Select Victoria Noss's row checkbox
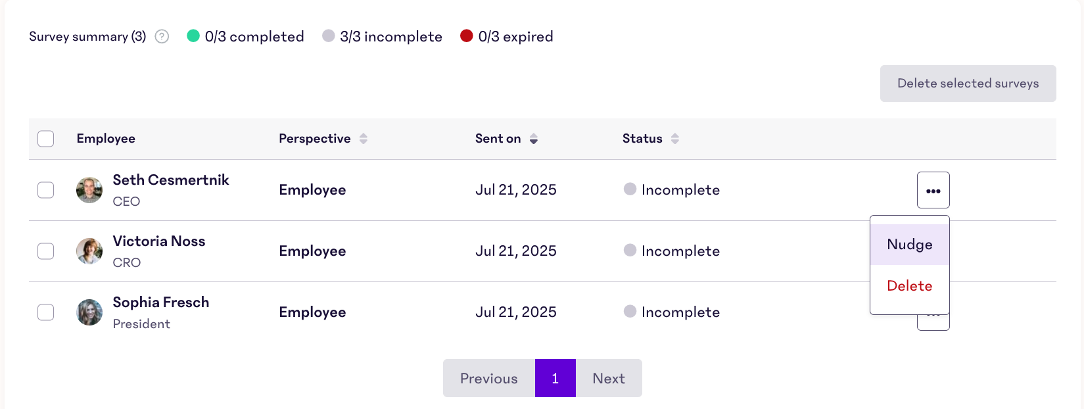Image resolution: width=1084 pixels, height=409 pixels. coord(46,251)
